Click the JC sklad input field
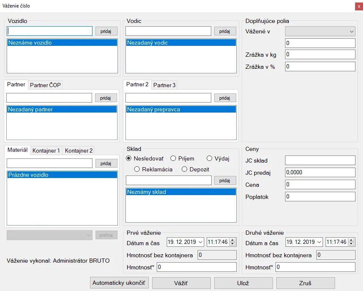This screenshot has height=291, width=363. [320, 160]
